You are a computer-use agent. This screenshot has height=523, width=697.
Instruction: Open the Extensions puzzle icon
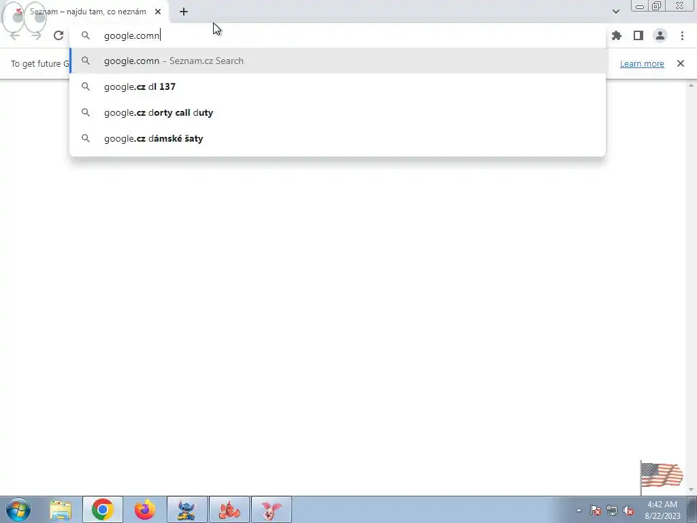point(617,35)
